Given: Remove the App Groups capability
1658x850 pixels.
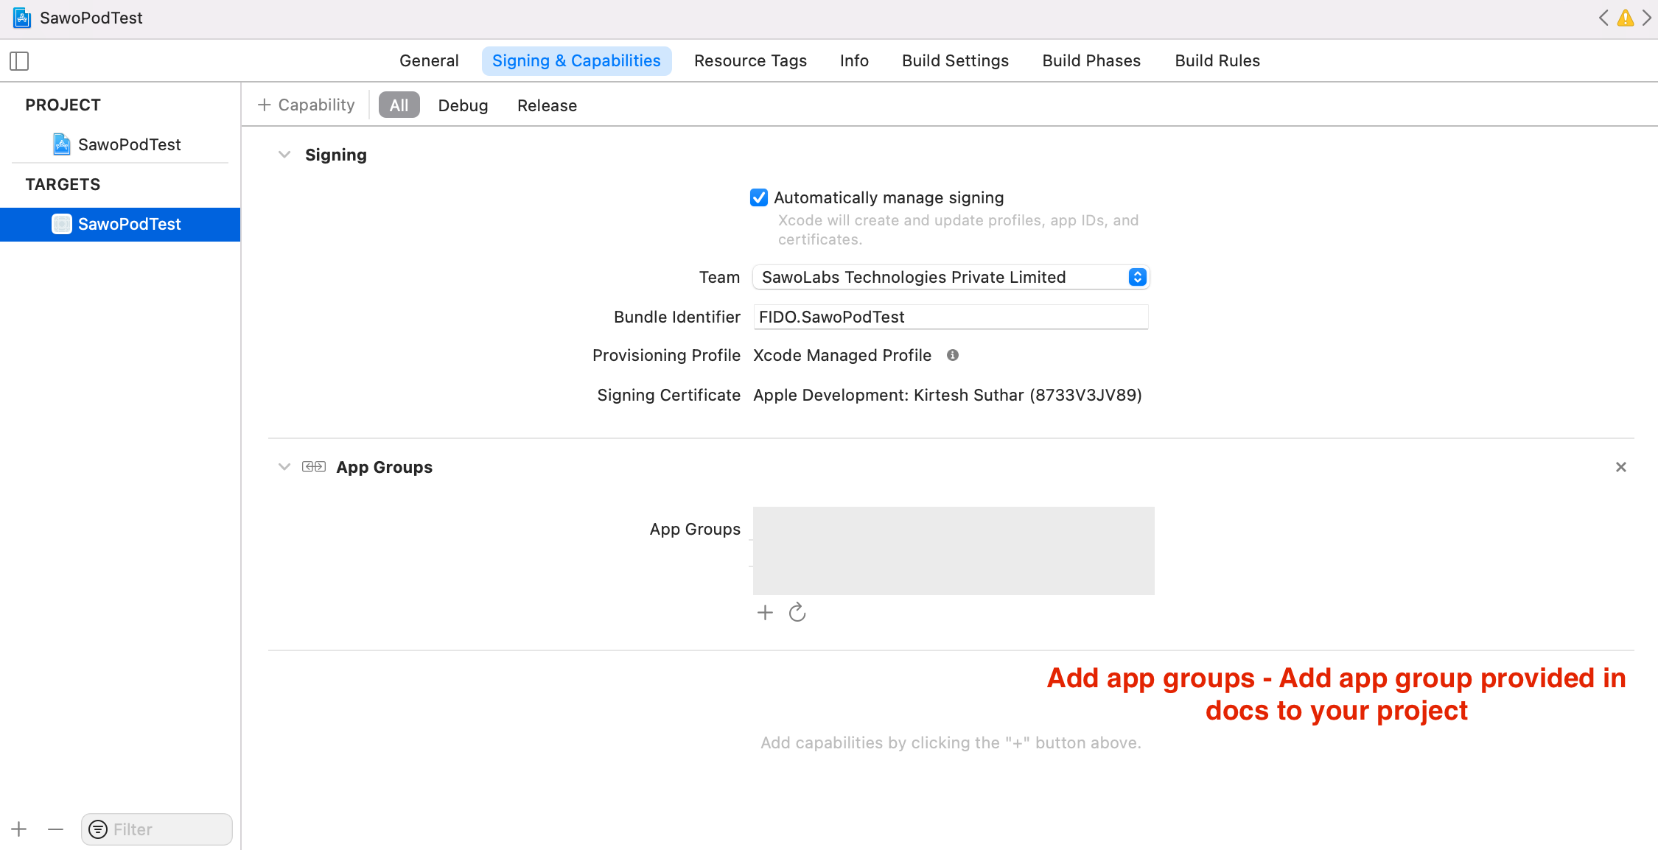Looking at the screenshot, I should click(1621, 467).
